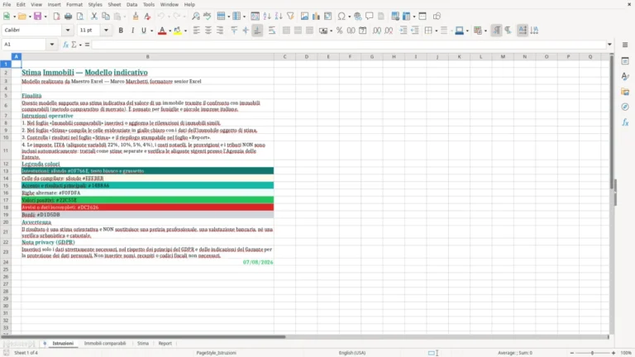Open the Font Size dropdown
The width and height of the screenshot is (635, 357).
106,31
